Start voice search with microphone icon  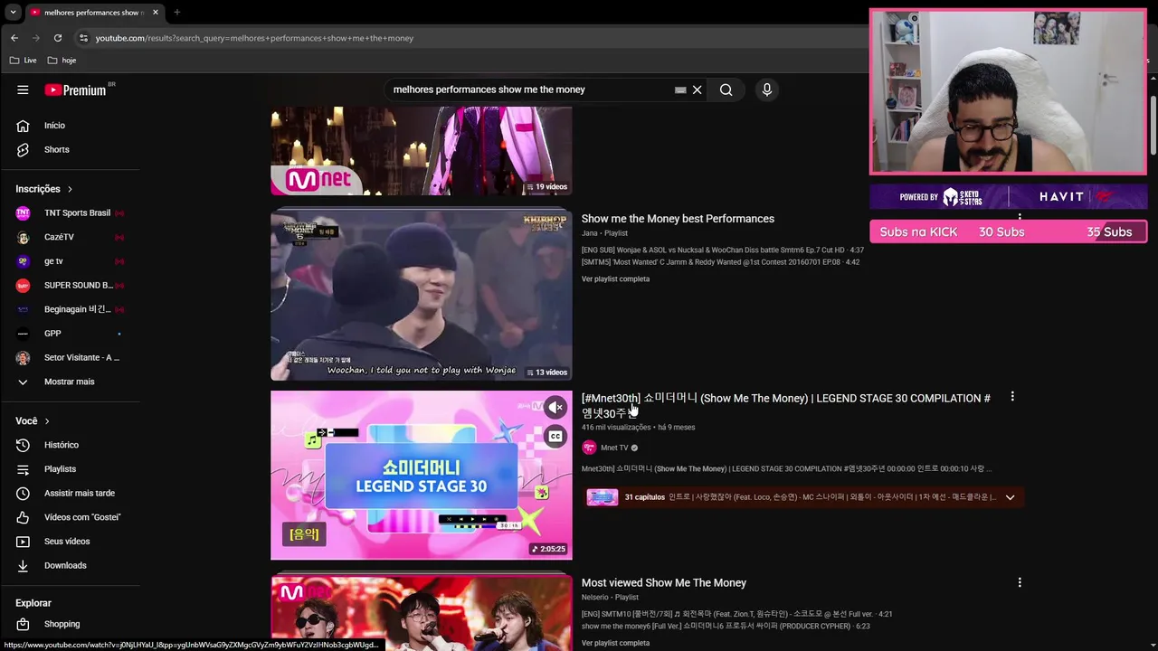pos(766,90)
